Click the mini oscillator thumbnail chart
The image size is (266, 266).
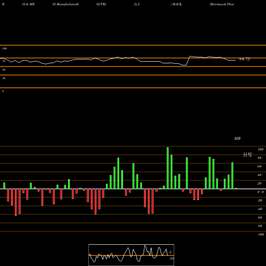[131, 255]
